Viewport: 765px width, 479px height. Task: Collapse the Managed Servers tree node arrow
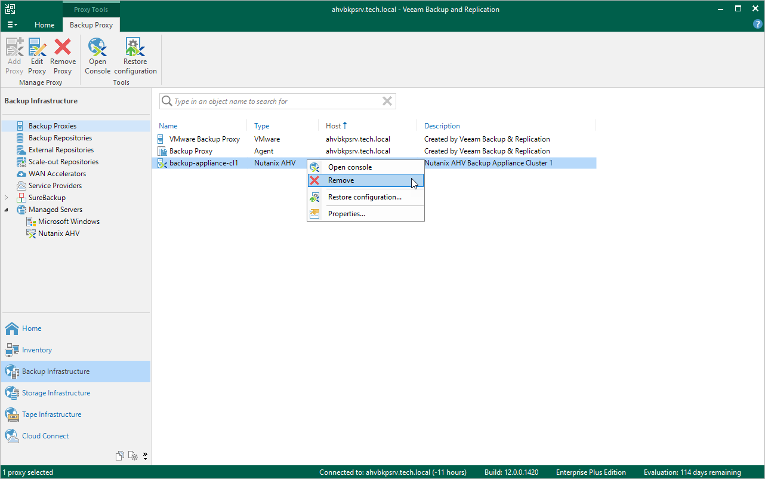[7, 210]
